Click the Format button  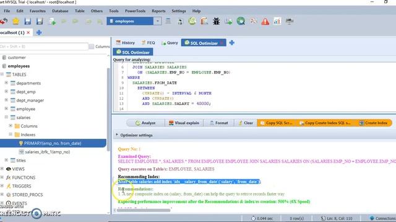218,123
